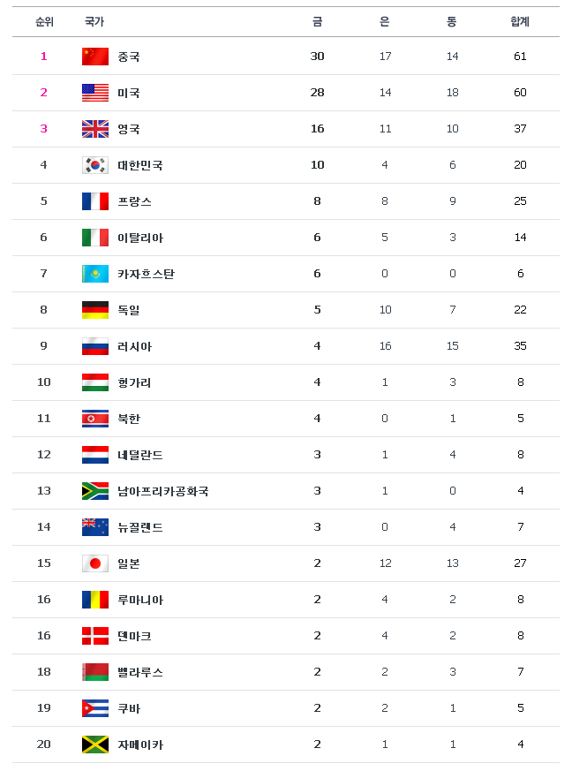Viewport: 572px width, 771px height.
Task: Click the United States flag icon
Action: tap(94, 93)
